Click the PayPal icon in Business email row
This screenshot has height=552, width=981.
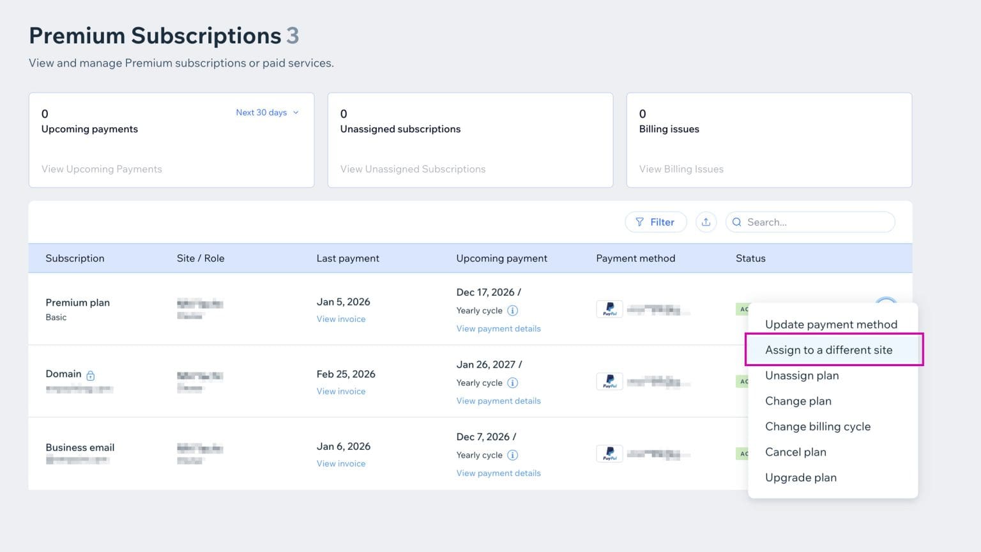click(x=609, y=454)
